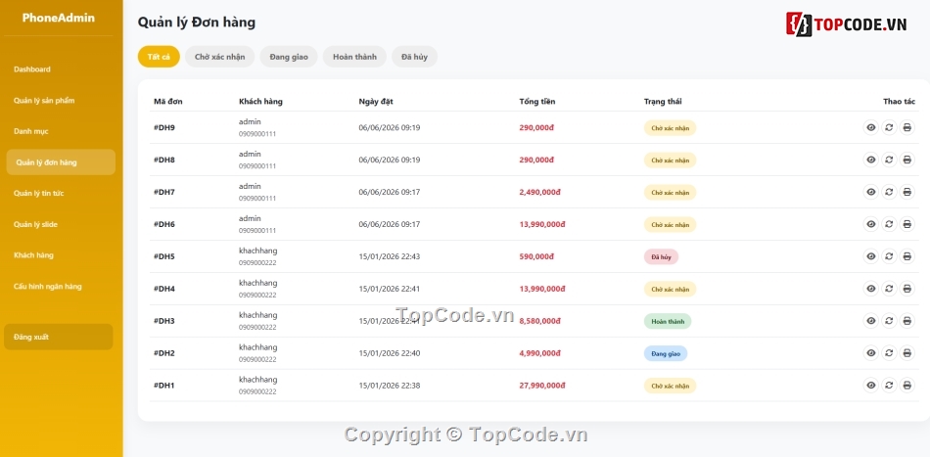View details of order #DH8

pyautogui.click(x=870, y=160)
